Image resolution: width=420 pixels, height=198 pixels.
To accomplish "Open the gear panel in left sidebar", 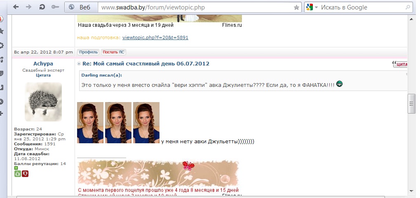I will (2, 46).
